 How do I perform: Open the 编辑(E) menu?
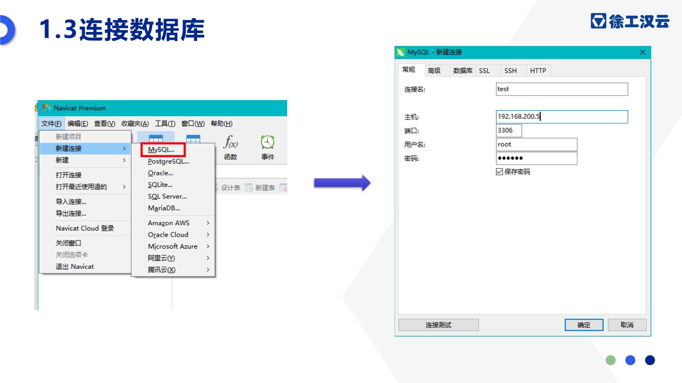coord(78,124)
